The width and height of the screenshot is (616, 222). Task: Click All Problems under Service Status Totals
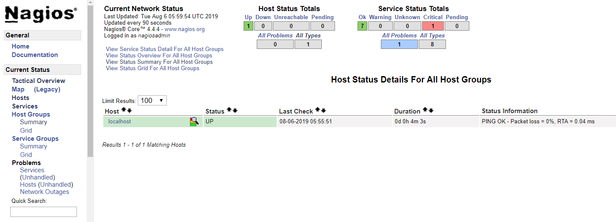[x=400, y=36]
